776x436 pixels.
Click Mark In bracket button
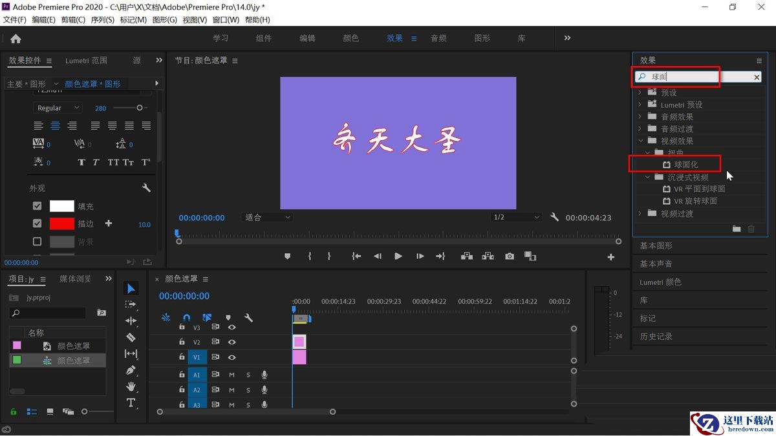click(x=310, y=256)
